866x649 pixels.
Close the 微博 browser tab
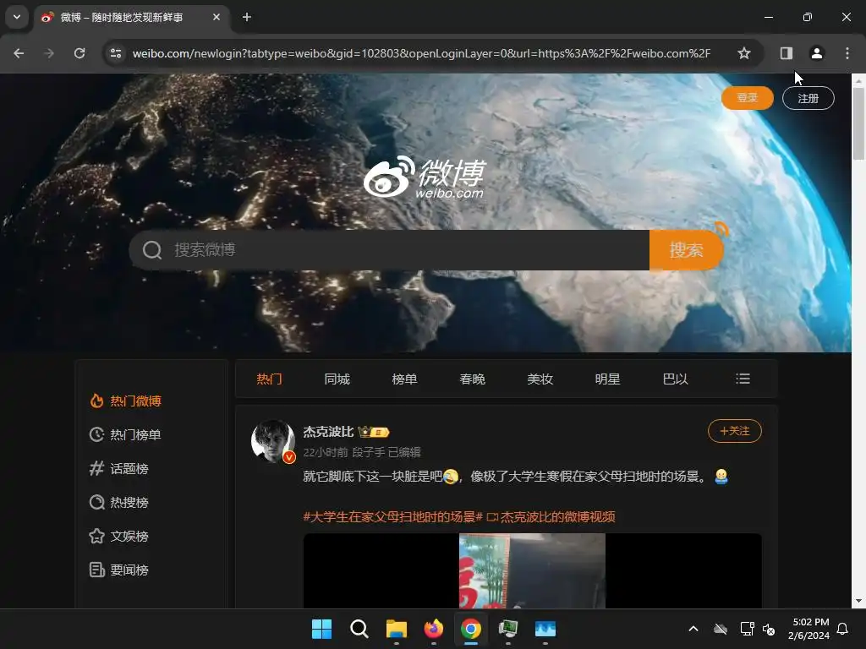pyautogui.click(x=216, y=17)
